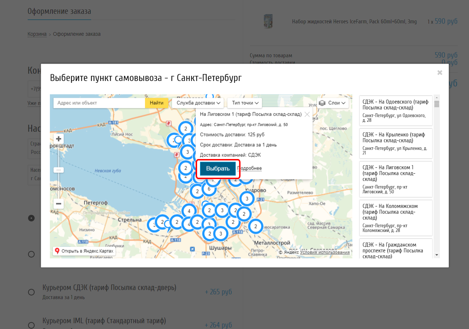Click the Доставка компанией: СДЭК text
469x329 pixels.
click(x=230, y=155)
